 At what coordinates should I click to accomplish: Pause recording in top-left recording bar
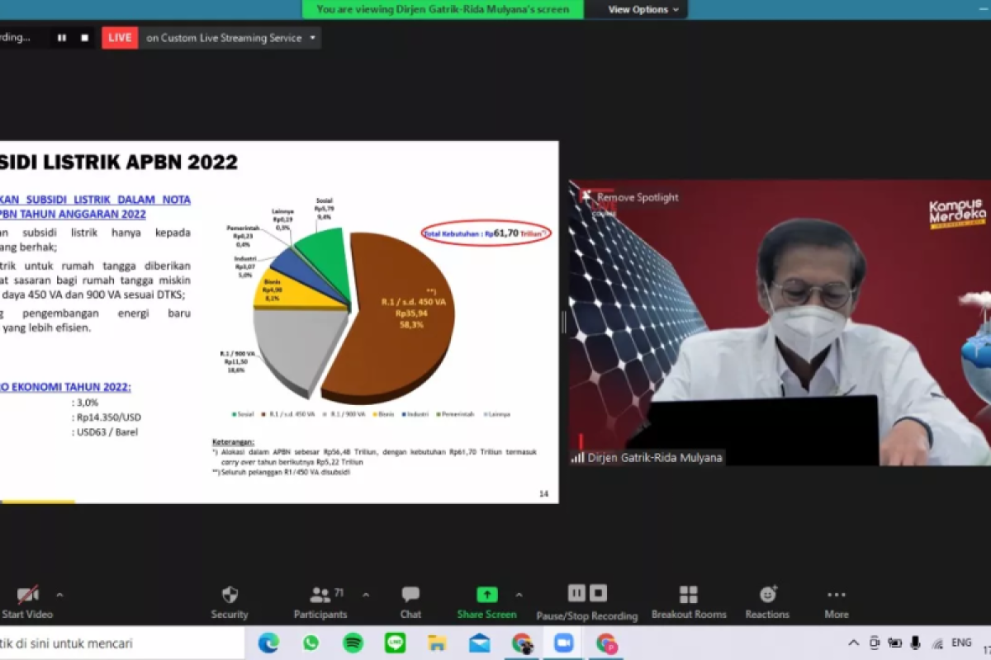(x=62, y=38)
